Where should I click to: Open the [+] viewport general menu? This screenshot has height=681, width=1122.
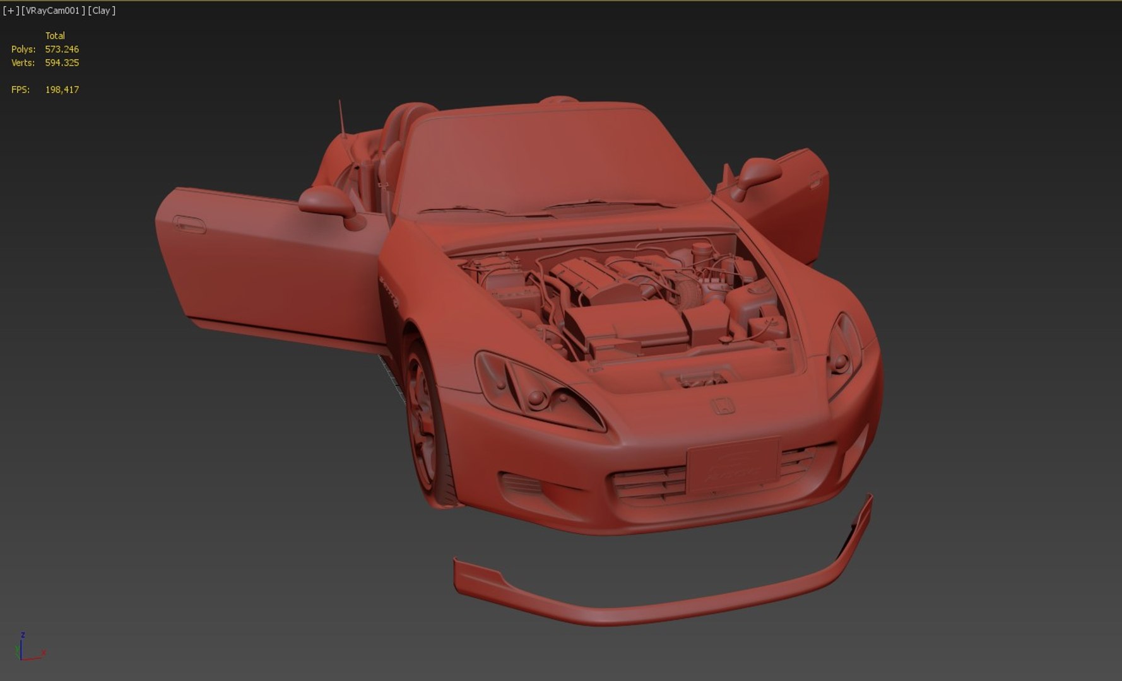tap(11, 11)
